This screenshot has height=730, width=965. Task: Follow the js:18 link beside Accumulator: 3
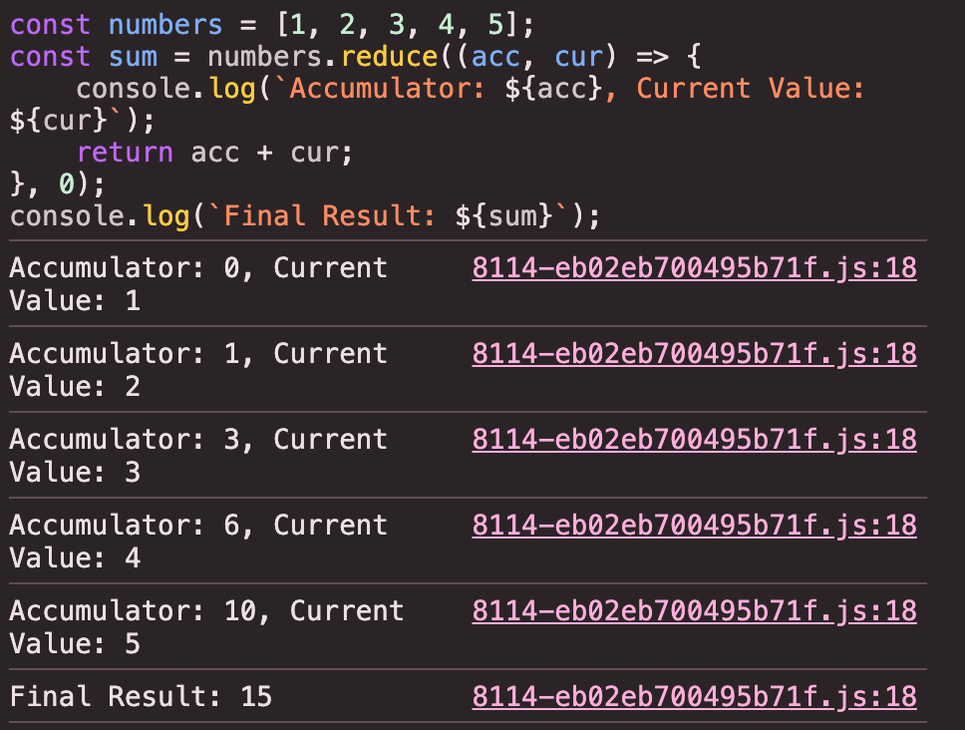(x=693, y=439)
